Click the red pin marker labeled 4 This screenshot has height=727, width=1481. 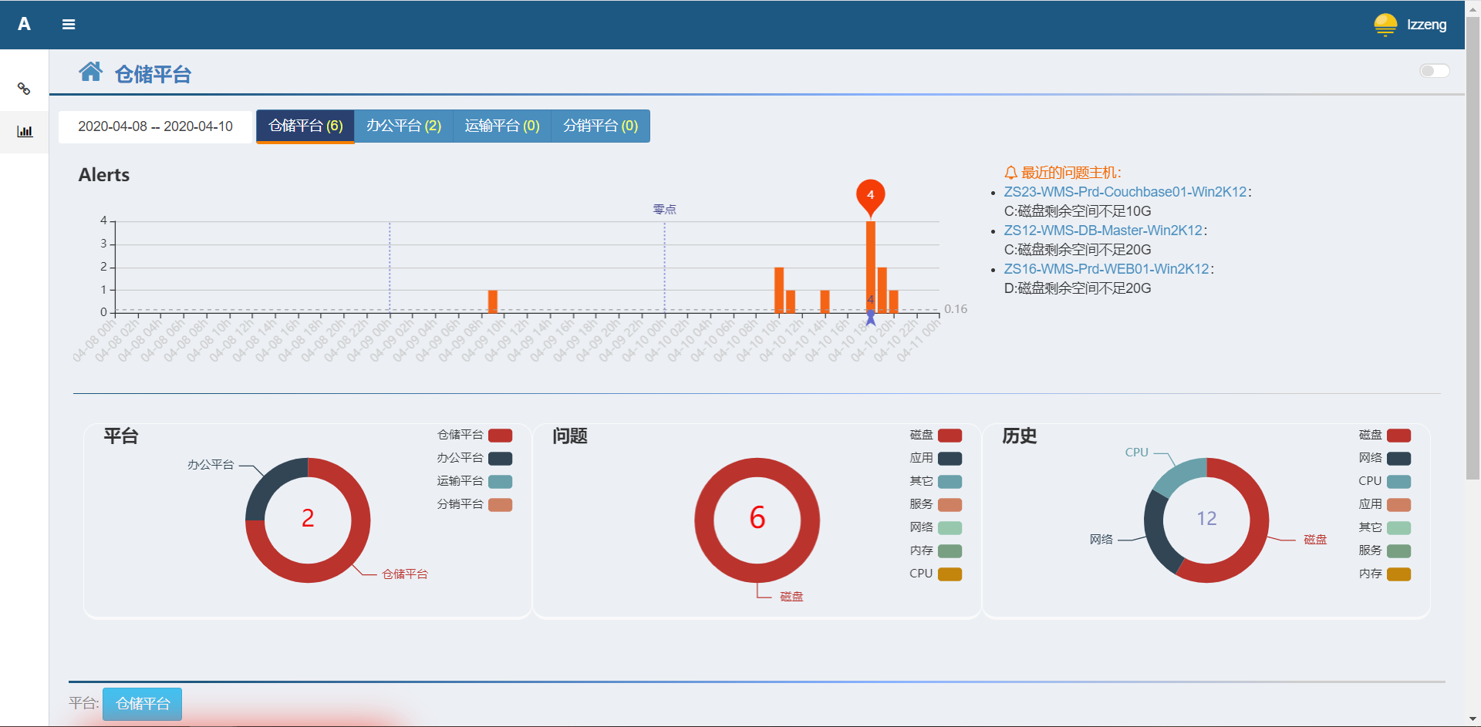pos(870,196)
